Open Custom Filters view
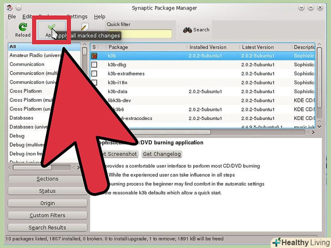Screen dimensions: 331x248 coord(47,215)
